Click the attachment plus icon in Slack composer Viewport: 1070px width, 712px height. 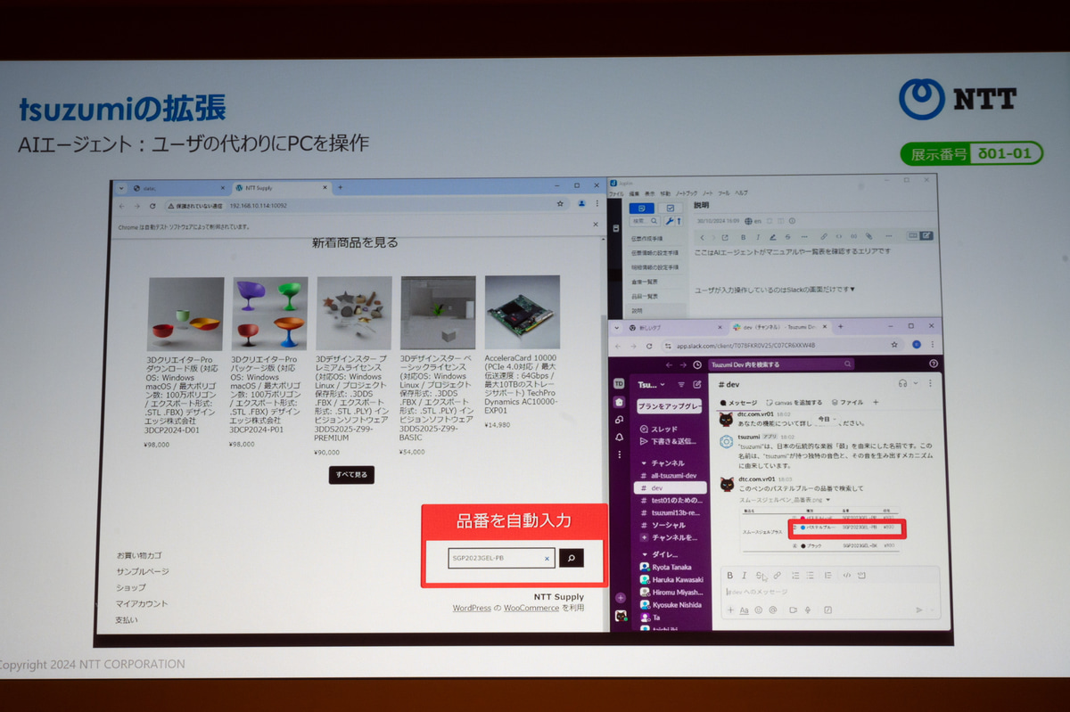coord(730,610)
